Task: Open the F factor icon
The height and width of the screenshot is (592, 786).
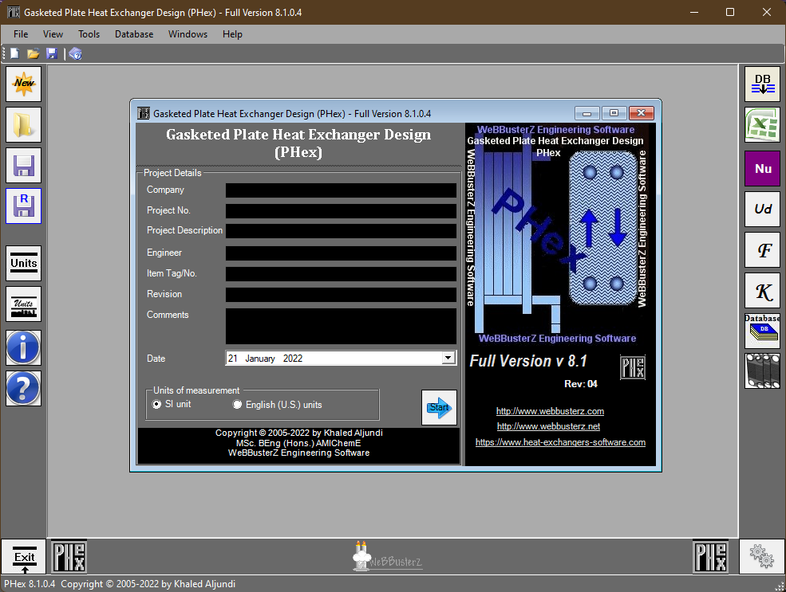Action: 762,249
